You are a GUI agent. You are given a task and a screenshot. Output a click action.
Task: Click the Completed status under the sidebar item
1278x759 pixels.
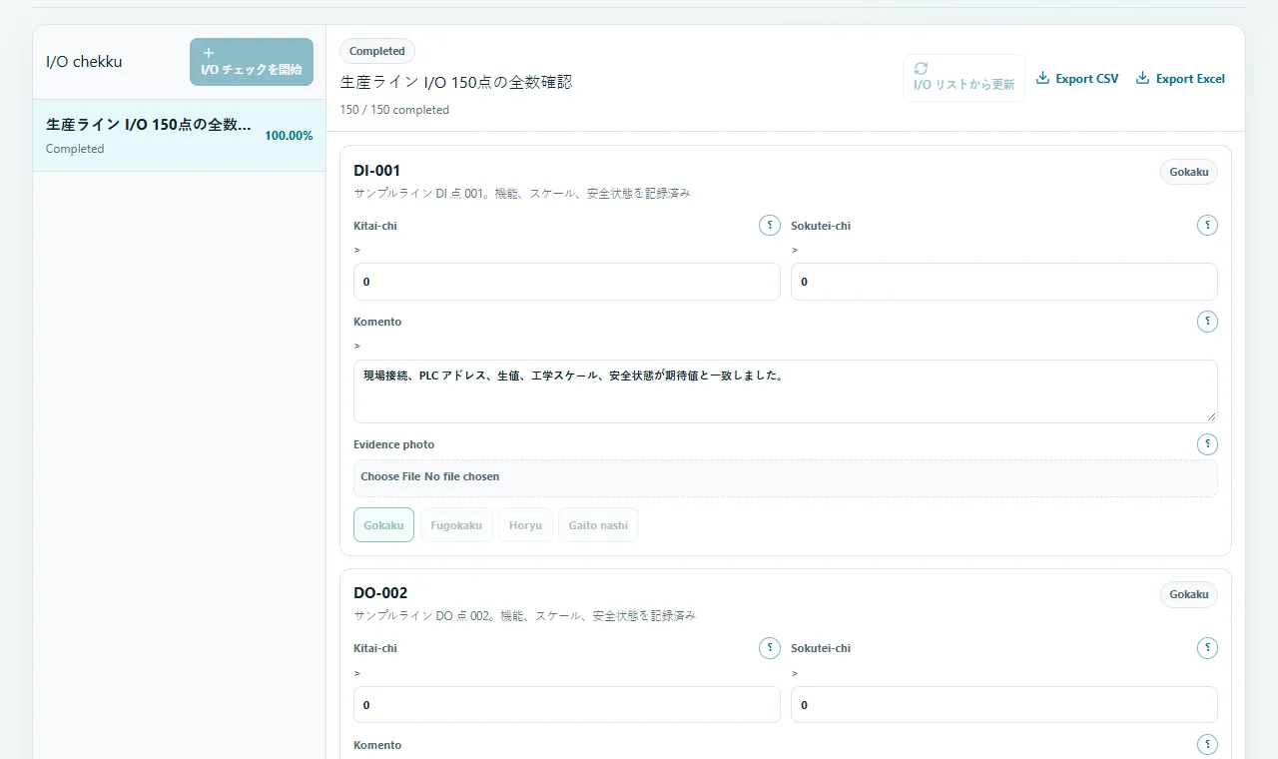coord(75,149)
